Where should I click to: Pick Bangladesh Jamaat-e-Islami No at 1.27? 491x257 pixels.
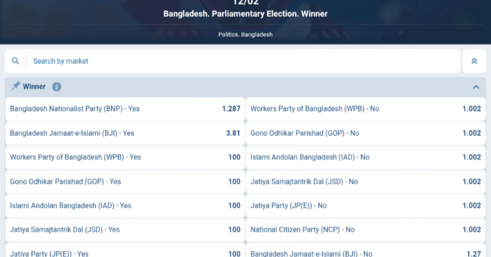[364, 252]
